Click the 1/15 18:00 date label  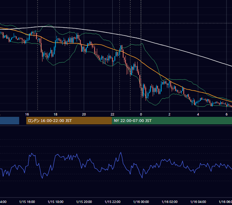click(56, 202)
